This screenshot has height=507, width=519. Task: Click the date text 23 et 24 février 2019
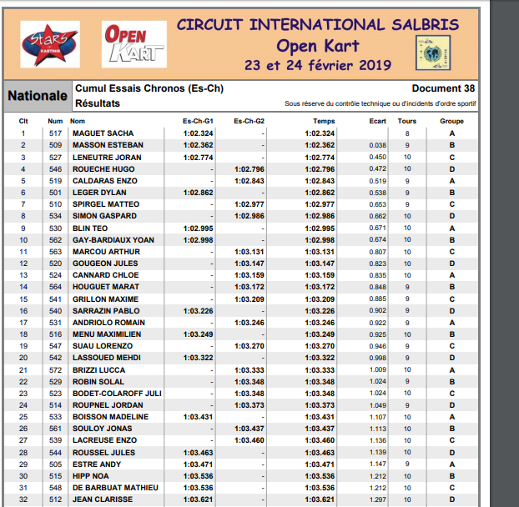[x=317, y=64]
